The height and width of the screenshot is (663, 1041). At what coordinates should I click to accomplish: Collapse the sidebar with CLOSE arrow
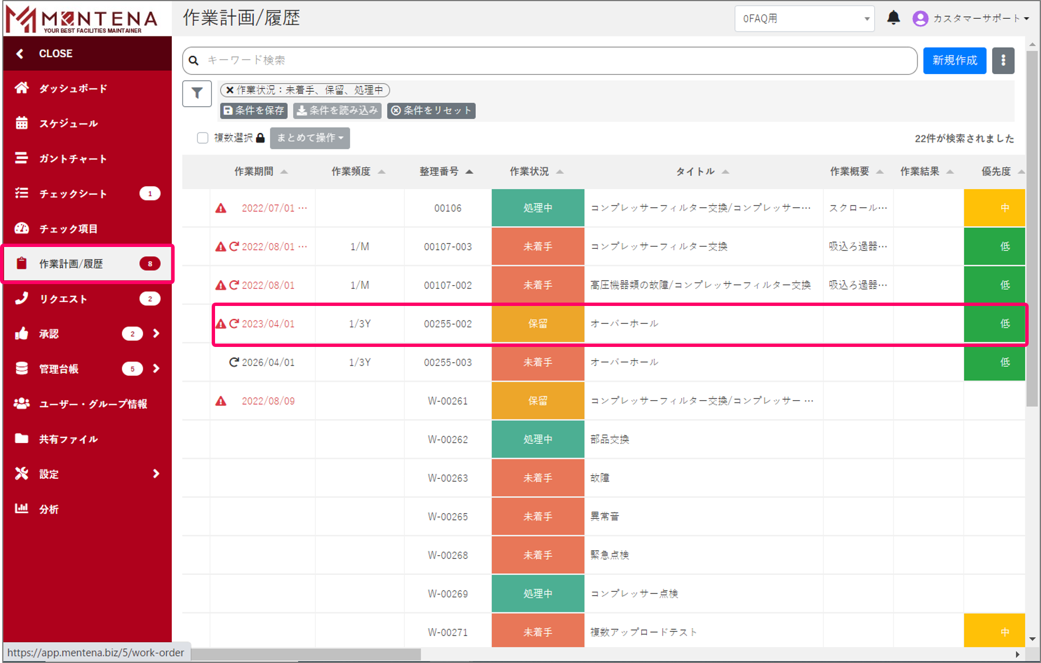click(20, 54)
